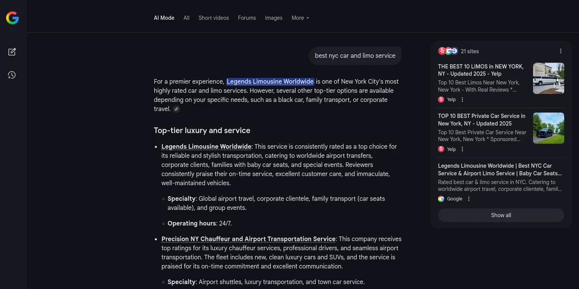Viewport: 579px width, 289px height.
Task: Switch to the Short videos tab
Action: (x=214, y=18)
